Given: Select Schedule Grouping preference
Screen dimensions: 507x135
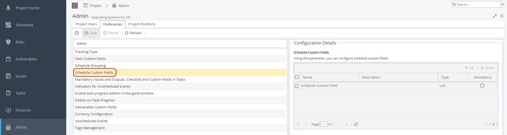Looking at the screenshot, I should [180, 66].
